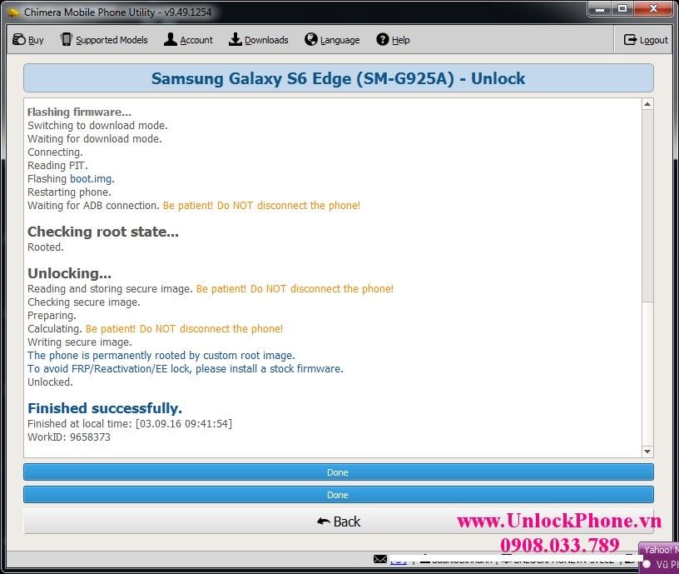Select the Yahoo Messenger radio button
The image size is (679, 574).
pos(647,564)
